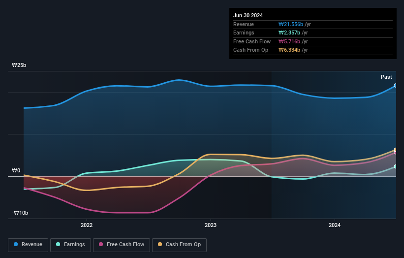404x258 pixels.
Task: Click the Earnings row label in the tooltip
Action: click(244, 32)
